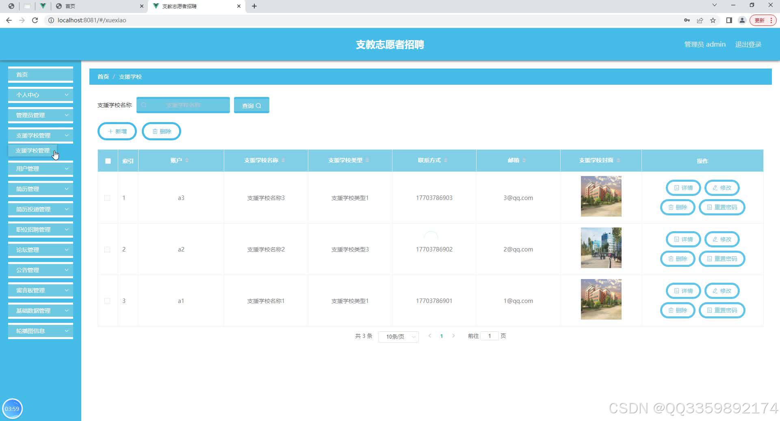The image size is (780, 421).
Task: Click 修改 for account a2
Action: (x=722, y=239)
